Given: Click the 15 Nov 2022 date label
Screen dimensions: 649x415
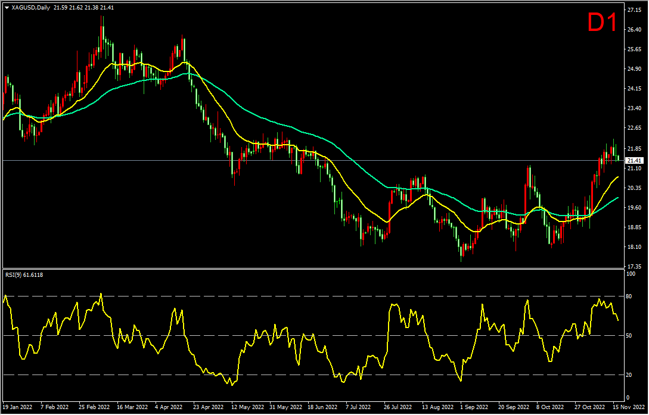Looking at the screenshot, I should 628,407.
